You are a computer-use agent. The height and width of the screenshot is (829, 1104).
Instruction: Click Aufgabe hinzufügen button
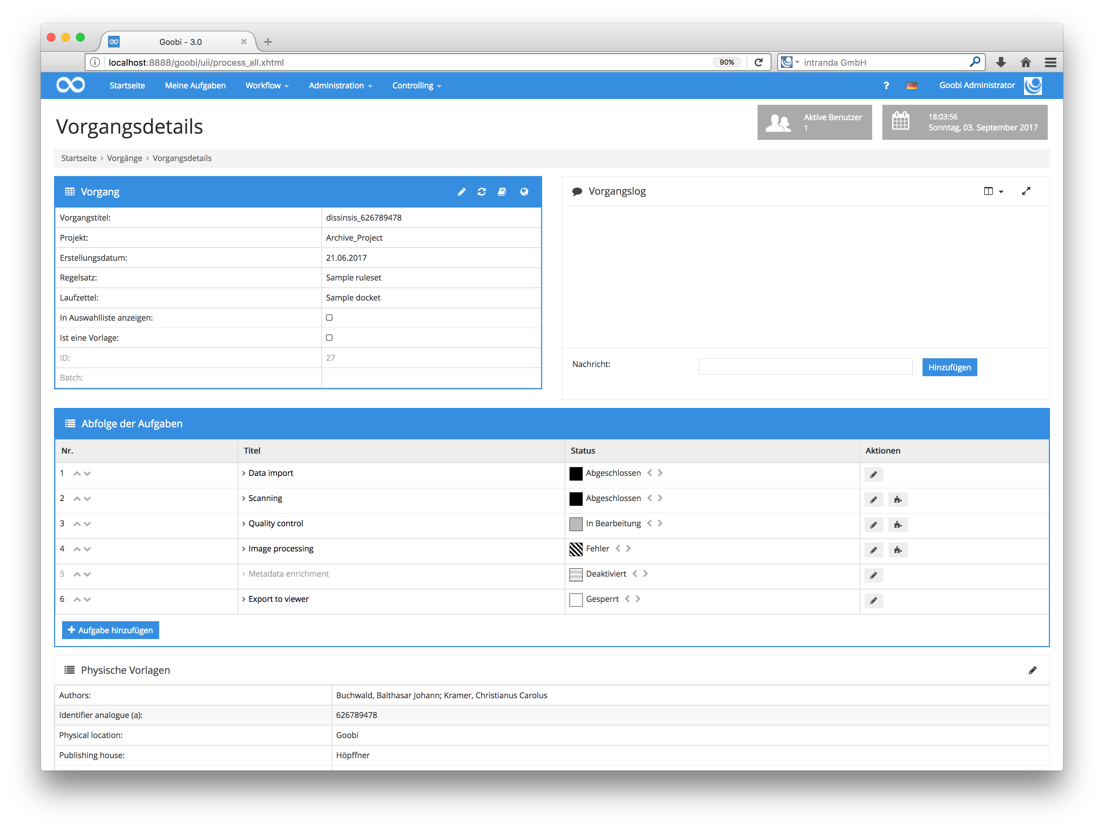110,630
